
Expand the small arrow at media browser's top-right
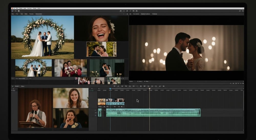tap(127, 14)
